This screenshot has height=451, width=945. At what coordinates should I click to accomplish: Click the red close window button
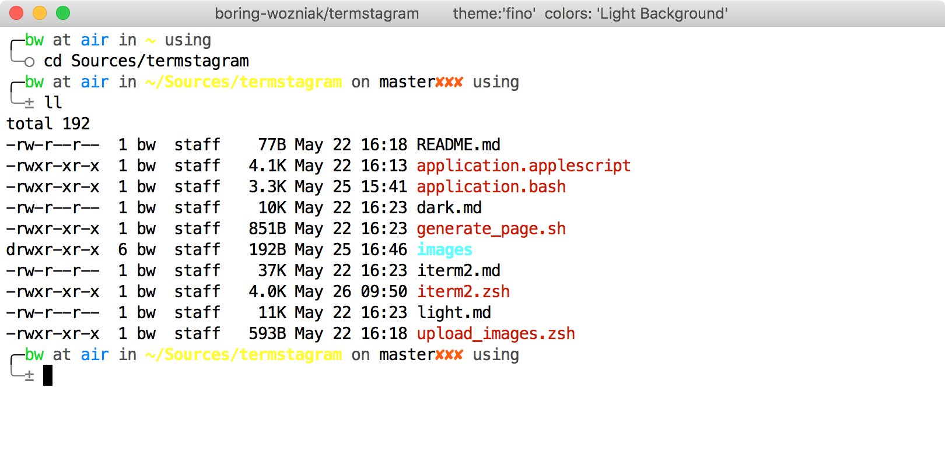(16, 13)
